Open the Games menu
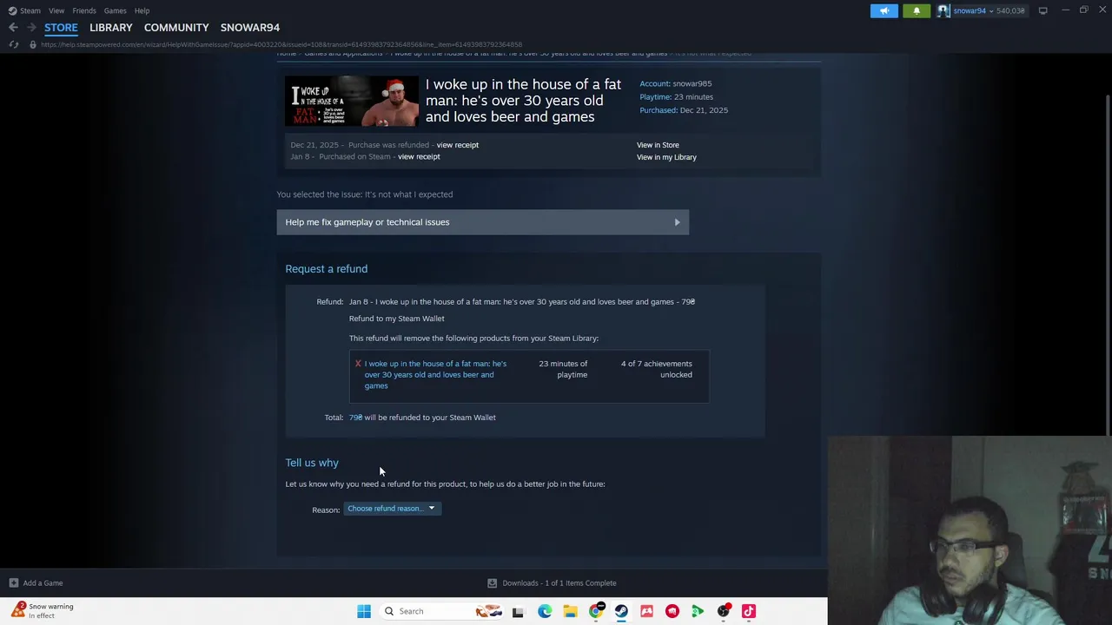Screen dimensions: 1112x625 pyautogui.click(x=115, y=10)
